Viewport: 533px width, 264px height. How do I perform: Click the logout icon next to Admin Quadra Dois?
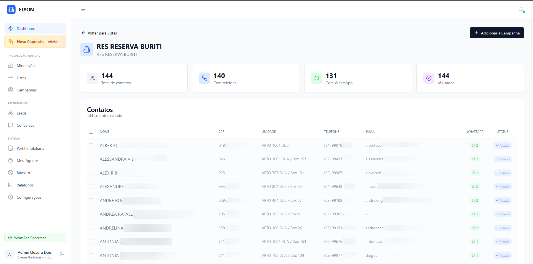[62, 254]
